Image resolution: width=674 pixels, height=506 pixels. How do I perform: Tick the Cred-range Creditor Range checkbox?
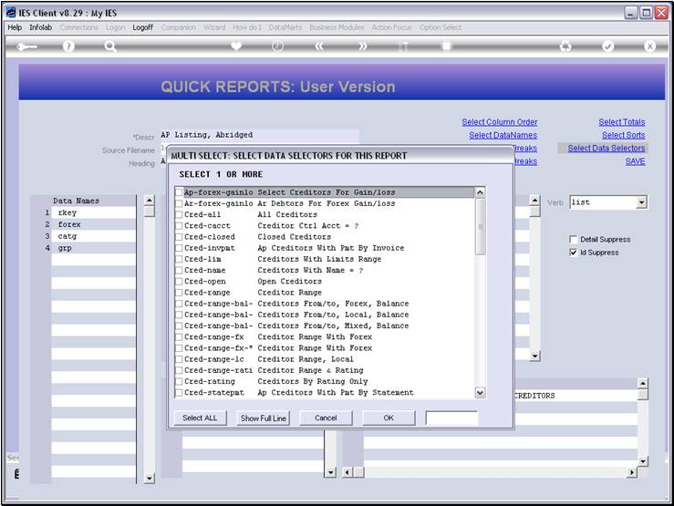pyautogui.click(x=179, y=293)
